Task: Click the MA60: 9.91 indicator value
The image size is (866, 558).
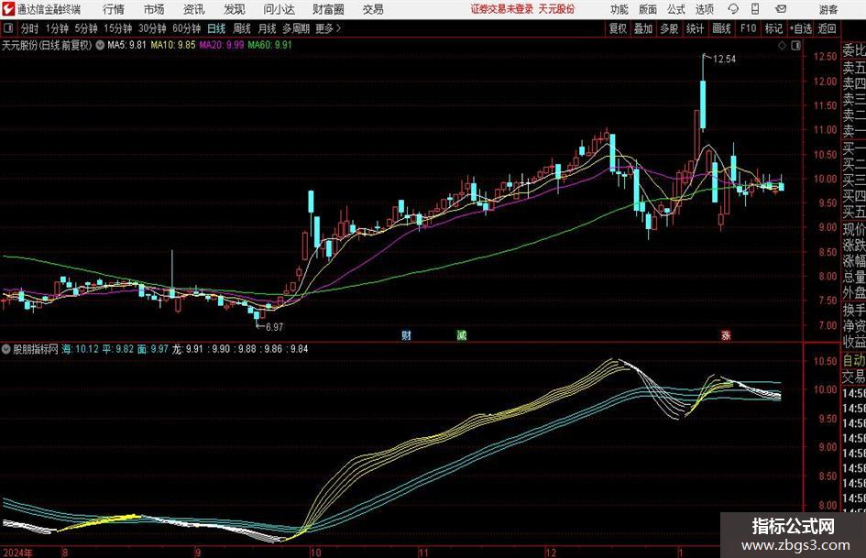Action: [269, 45]
